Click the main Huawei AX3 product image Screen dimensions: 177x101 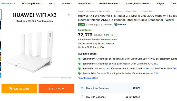coord(38,46)
